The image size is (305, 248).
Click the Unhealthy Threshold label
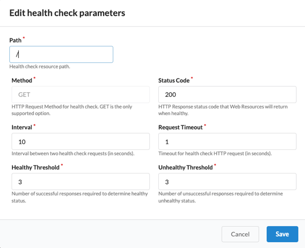(x=185, y=167)
